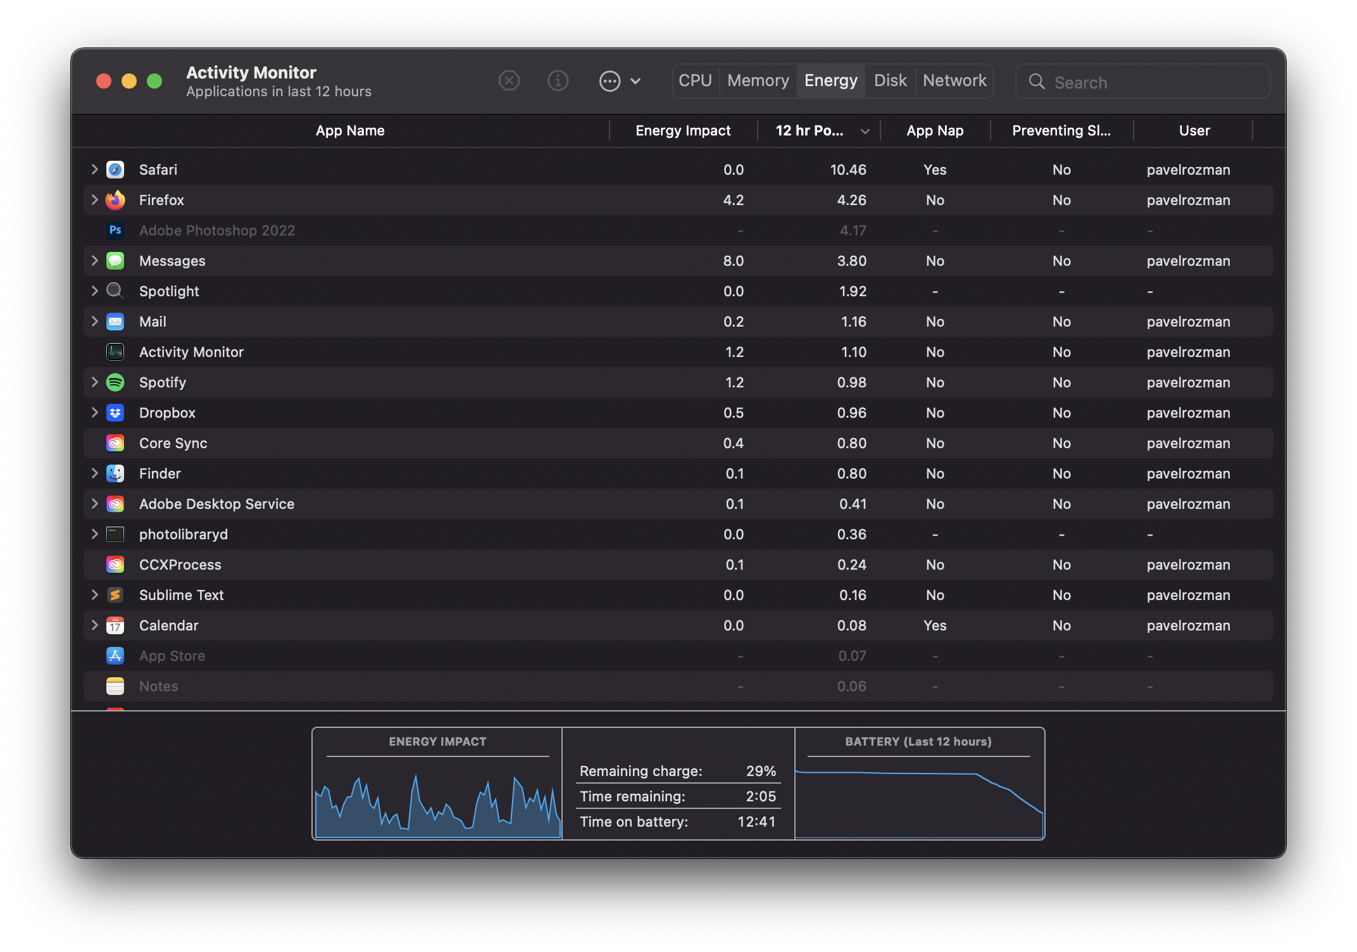
Task: Switch to the Disk tab
Action: point(890,81)
